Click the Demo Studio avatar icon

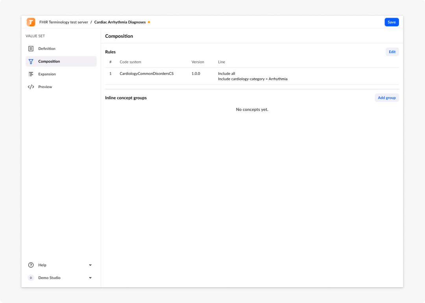click(31, 278)
